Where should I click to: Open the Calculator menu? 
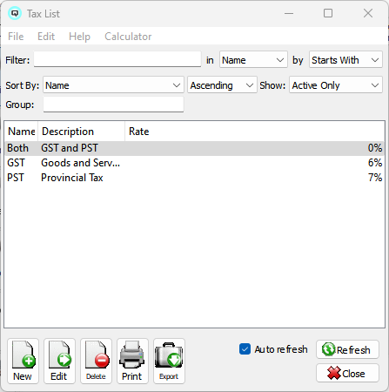coord(128,37)
